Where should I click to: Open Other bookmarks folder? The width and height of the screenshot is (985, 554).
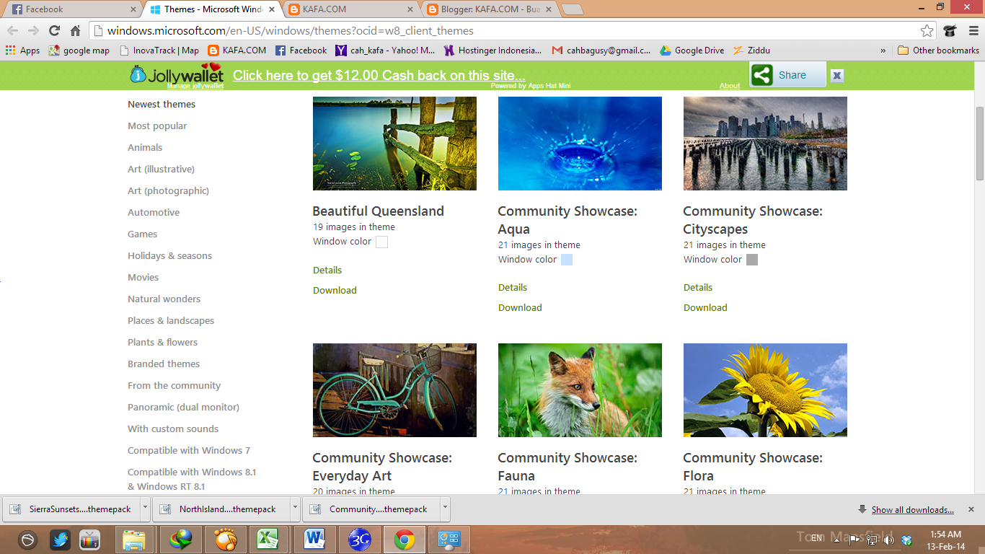pos(938,50)
